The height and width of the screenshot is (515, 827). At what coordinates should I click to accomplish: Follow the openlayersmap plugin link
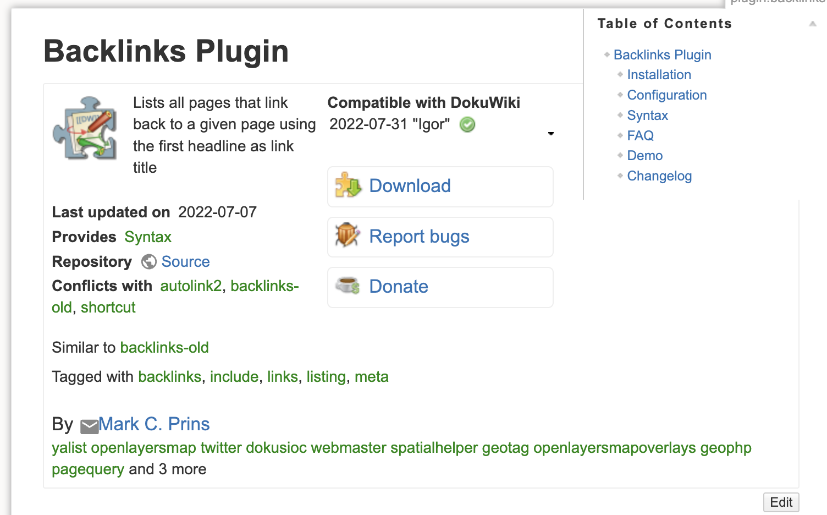pos(144,448)
